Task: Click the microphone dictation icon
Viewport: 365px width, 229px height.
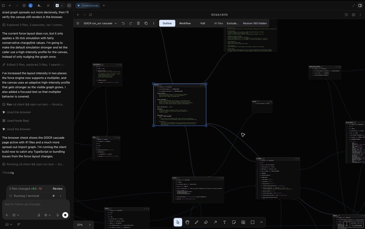Action: click(x=57, y=215)
